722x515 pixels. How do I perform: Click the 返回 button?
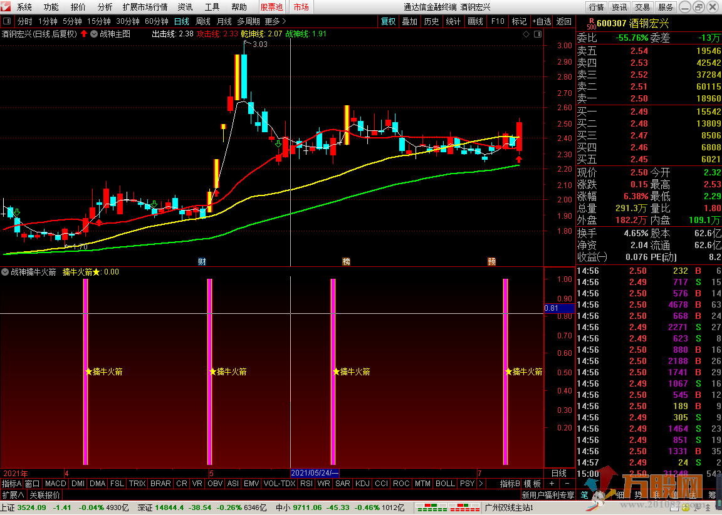coord(563,22)
